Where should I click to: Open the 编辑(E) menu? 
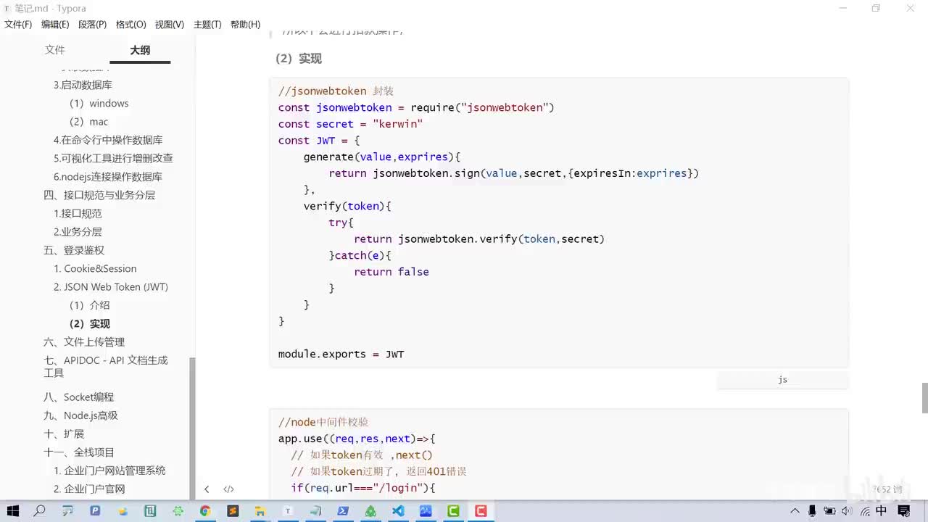coord(55,25)
